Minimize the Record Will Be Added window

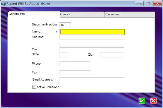139,4
